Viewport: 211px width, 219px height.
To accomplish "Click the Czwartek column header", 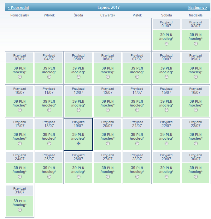I will pyautogui.click(x=108, y=15).
